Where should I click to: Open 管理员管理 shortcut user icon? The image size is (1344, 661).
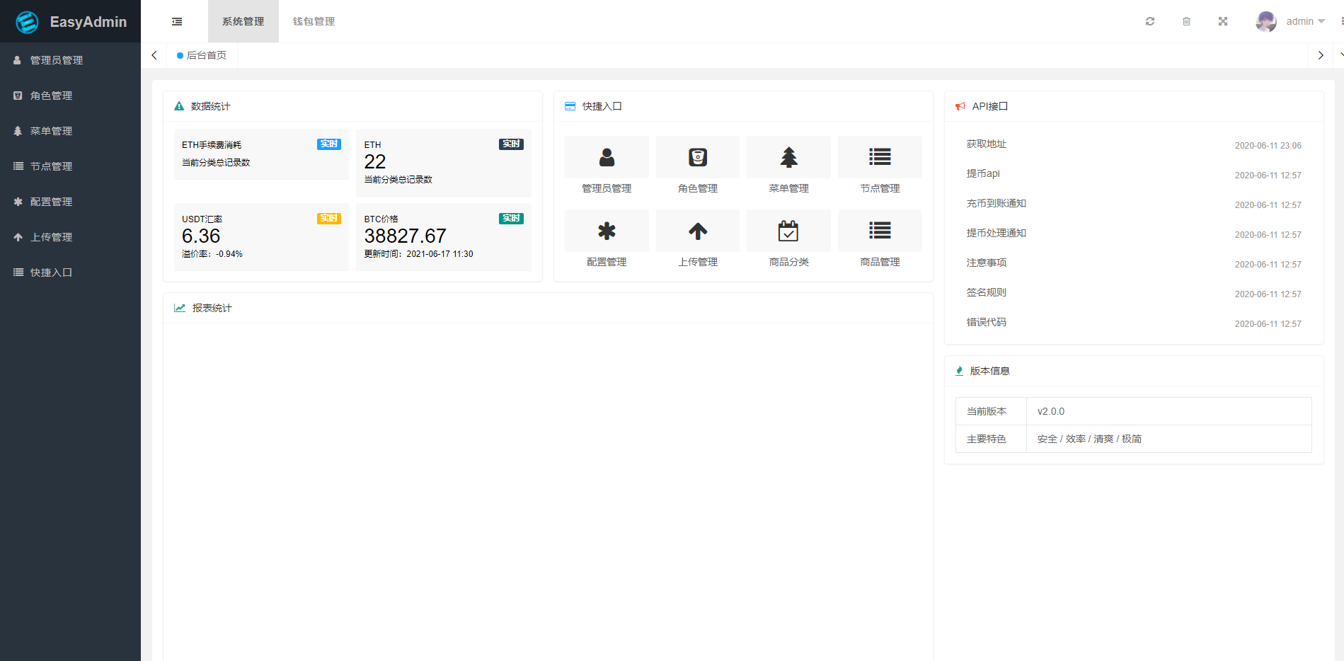[x=607, y=157]
